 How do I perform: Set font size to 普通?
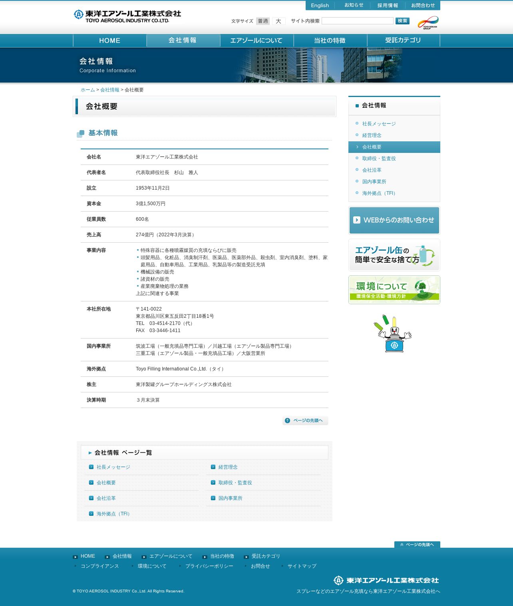coord(263,21)
